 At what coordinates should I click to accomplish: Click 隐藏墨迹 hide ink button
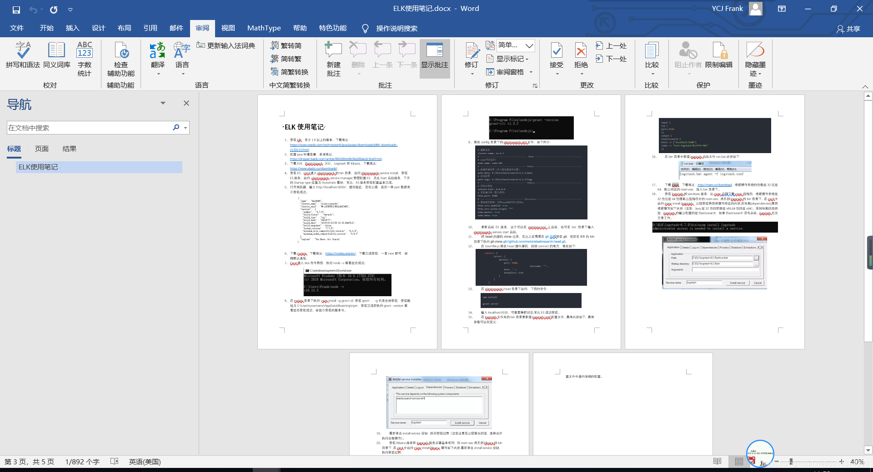tap(755, 59)
